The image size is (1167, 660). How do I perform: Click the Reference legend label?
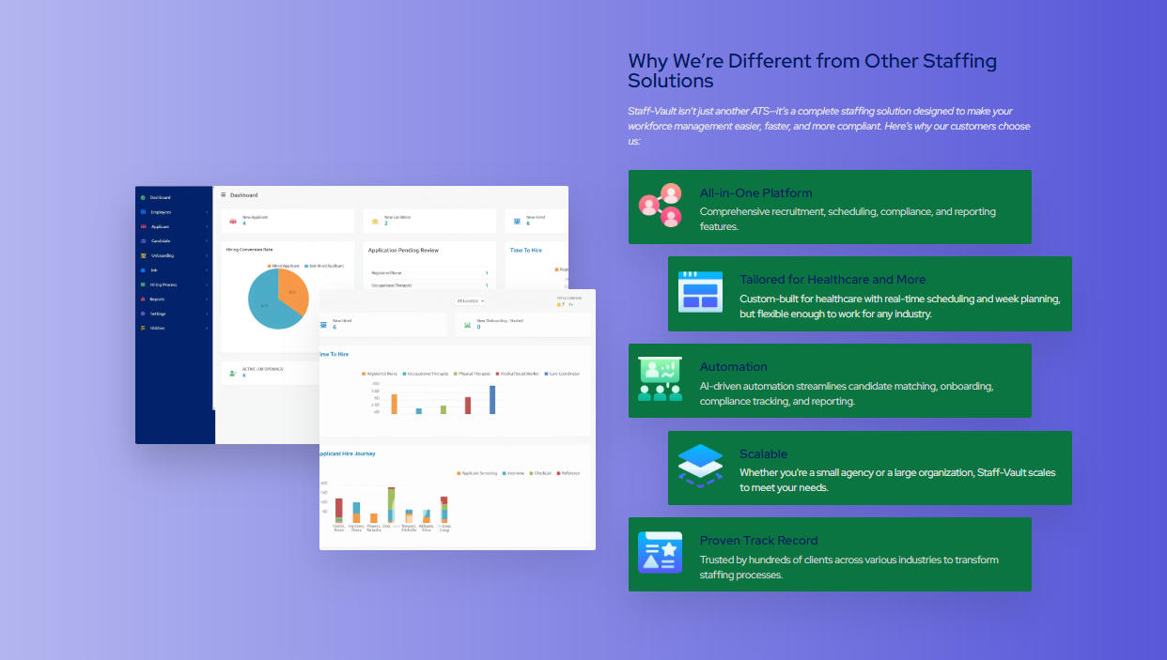click(x=570, y=473)
